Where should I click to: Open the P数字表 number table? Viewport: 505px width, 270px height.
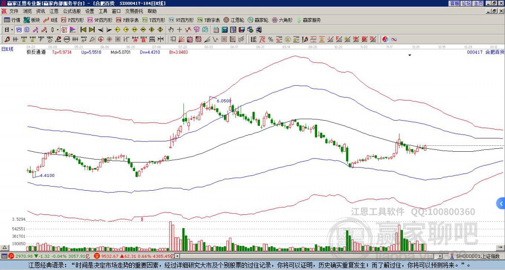pos(127,20)
